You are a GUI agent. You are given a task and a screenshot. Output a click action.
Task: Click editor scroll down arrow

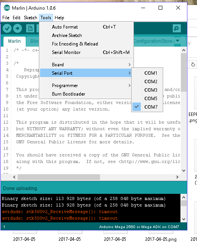point(184,171)
